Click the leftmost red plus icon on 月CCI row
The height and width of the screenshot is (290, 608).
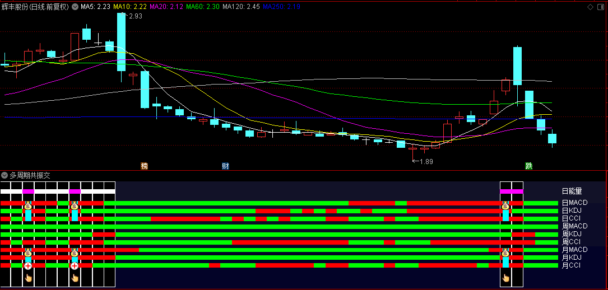(x=28, y=266)
